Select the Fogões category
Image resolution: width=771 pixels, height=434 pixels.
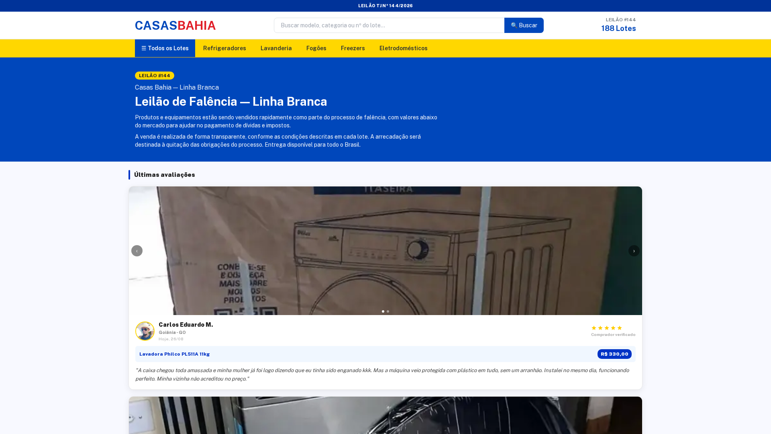point(316,48)
